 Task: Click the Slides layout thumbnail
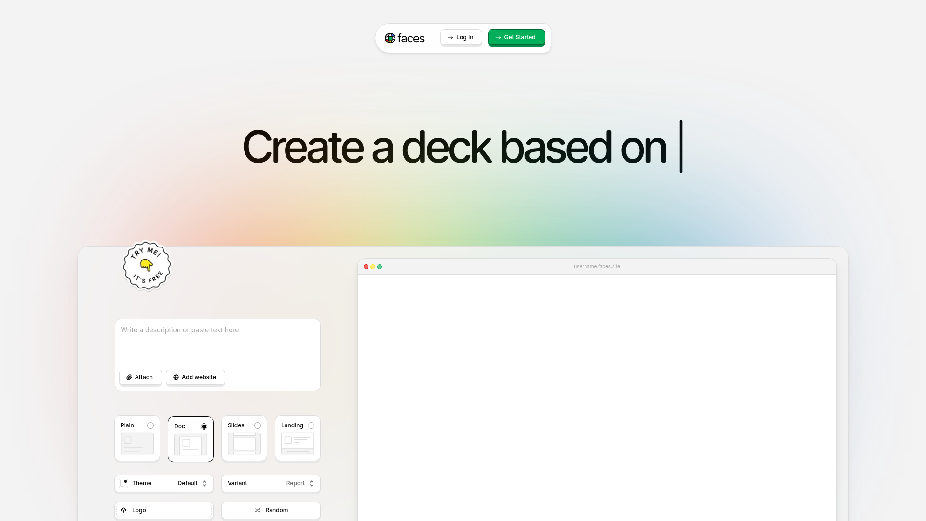click(x=244, y=443)
